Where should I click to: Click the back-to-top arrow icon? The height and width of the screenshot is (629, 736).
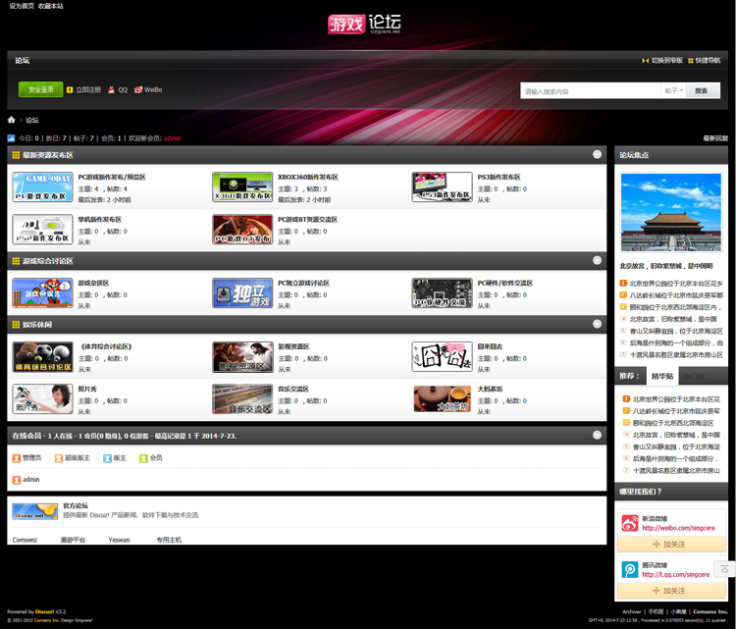[x=724, y=568]
